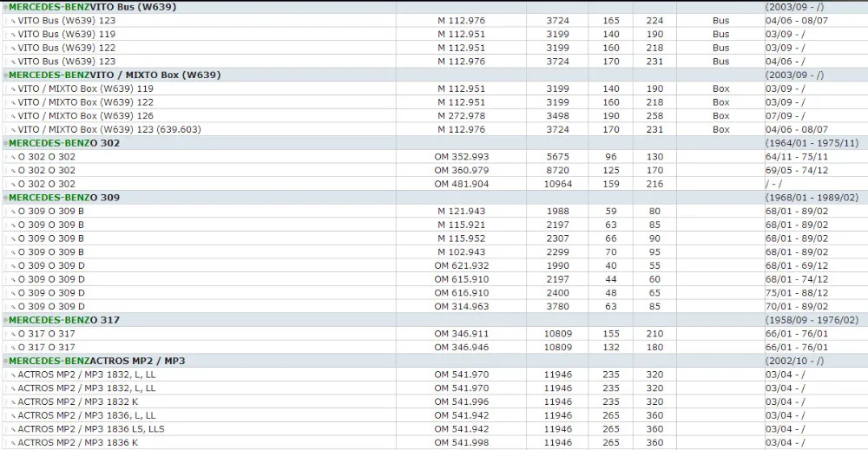Click group date (1958/09 - 1976/02)
Image resolution: width=868 pixels, height=450 pixels.
(x=812, y=320)
